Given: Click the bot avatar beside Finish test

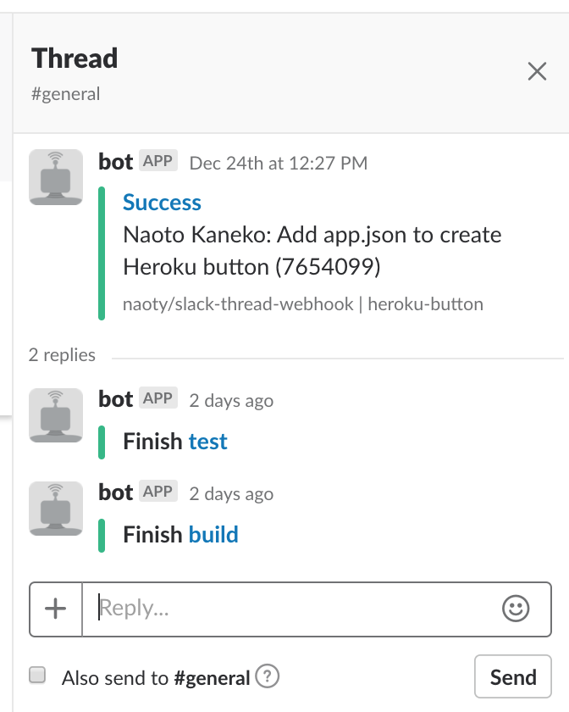Looking at the screenshot, I should (x=56, y=415).
